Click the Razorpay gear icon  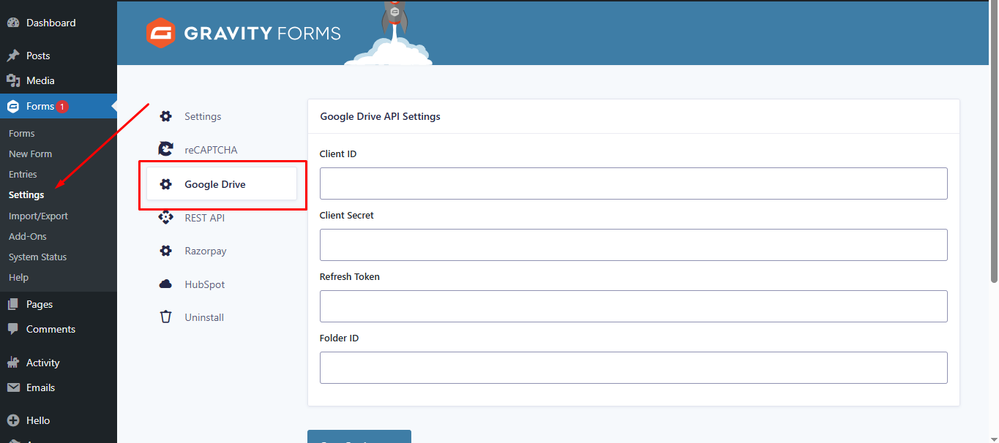pos(166,251)
